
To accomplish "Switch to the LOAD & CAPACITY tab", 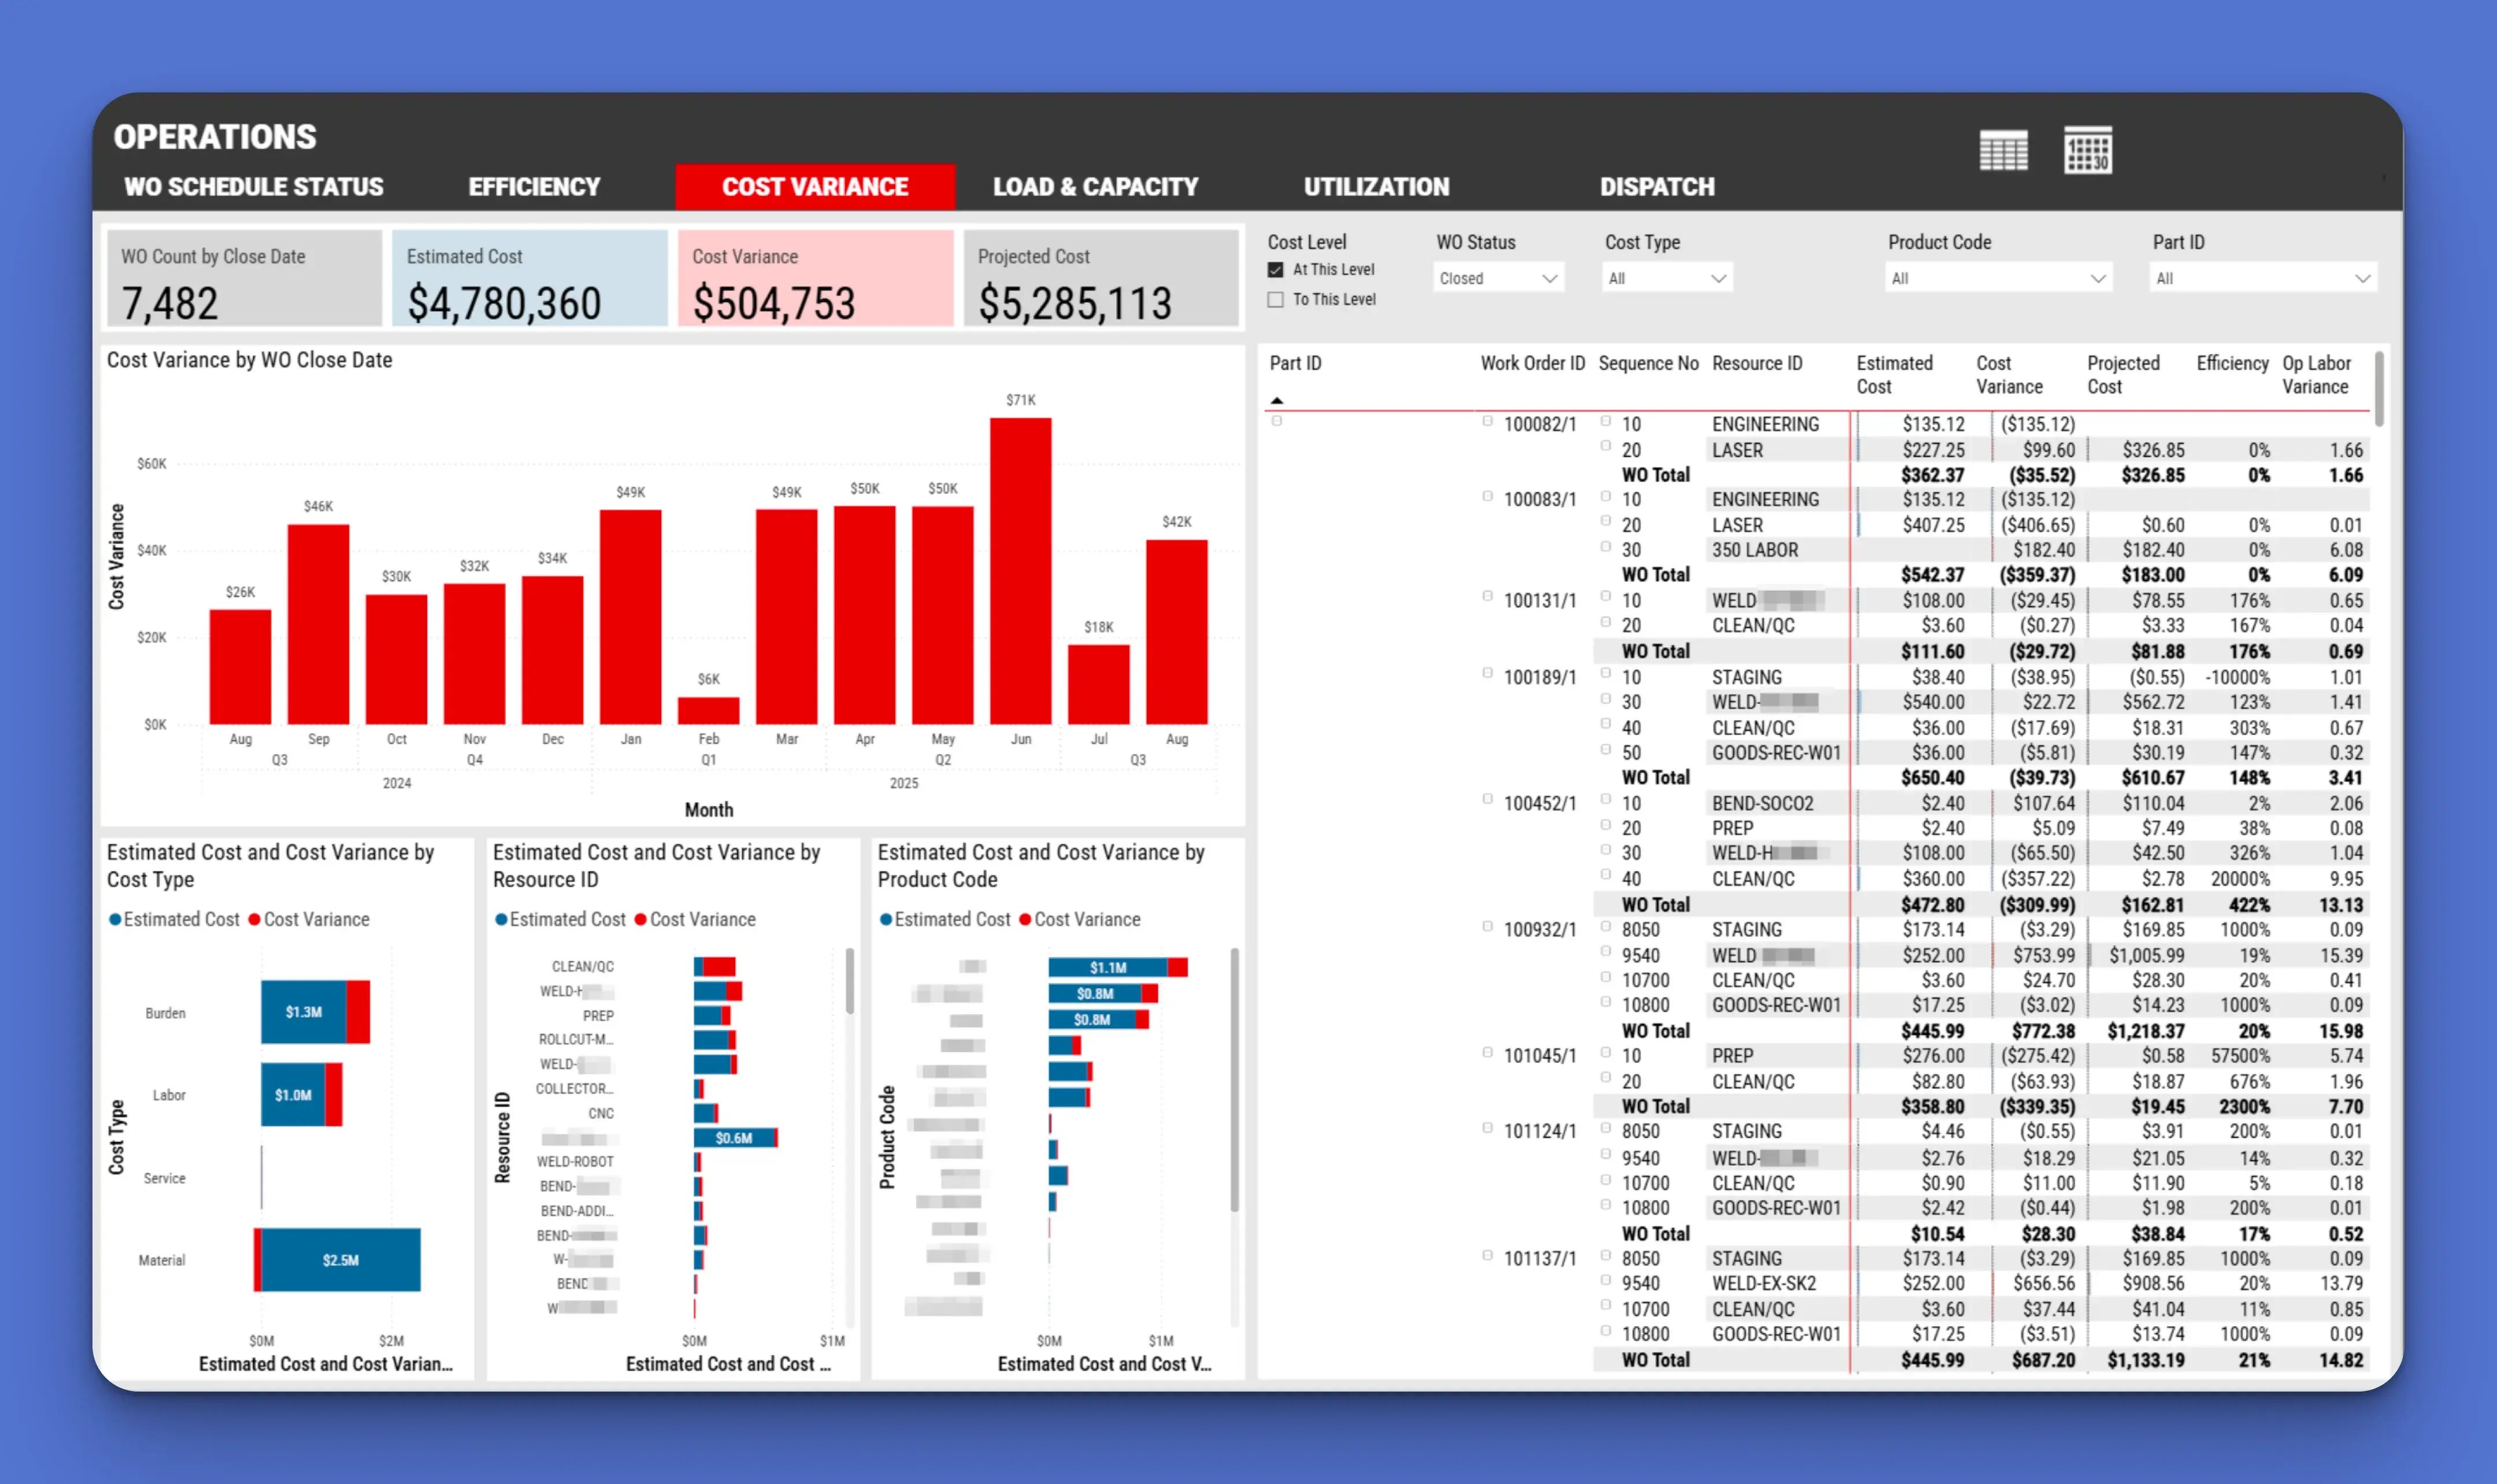I will 1094,186.
